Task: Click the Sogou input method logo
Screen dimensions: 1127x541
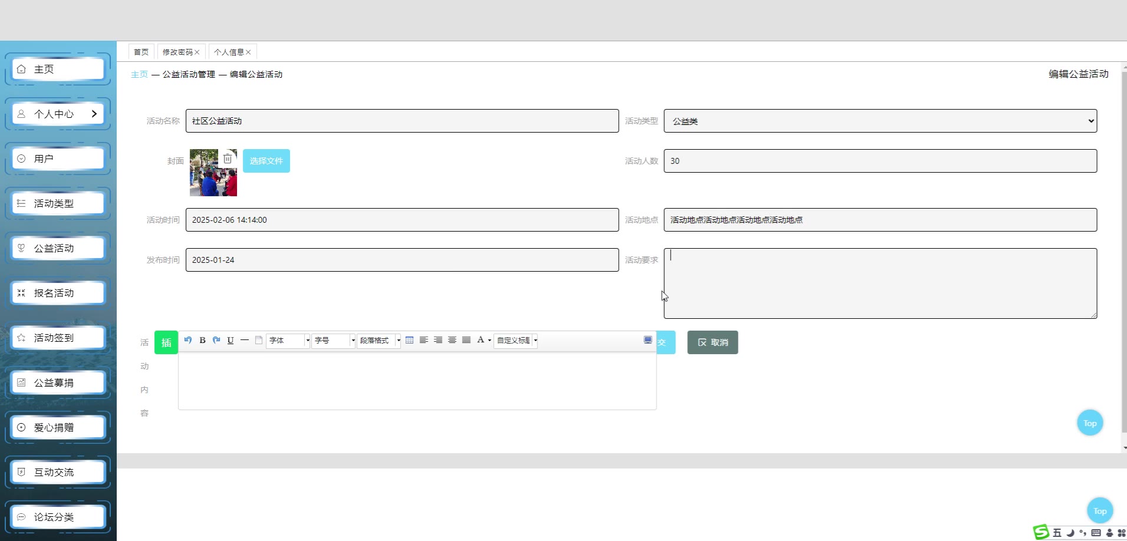Action: [x=1042, y=532]
